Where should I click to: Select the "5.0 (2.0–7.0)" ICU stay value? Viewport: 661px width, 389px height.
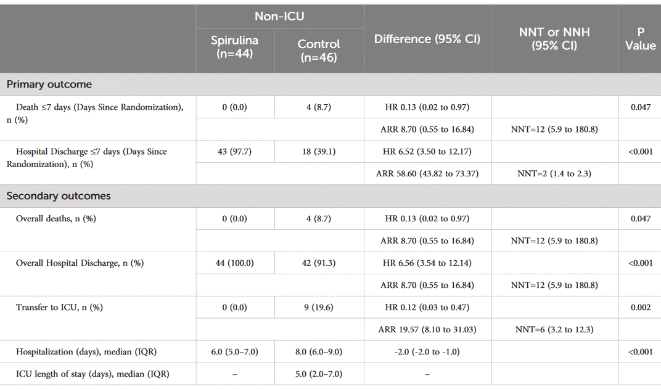point(319,374)
